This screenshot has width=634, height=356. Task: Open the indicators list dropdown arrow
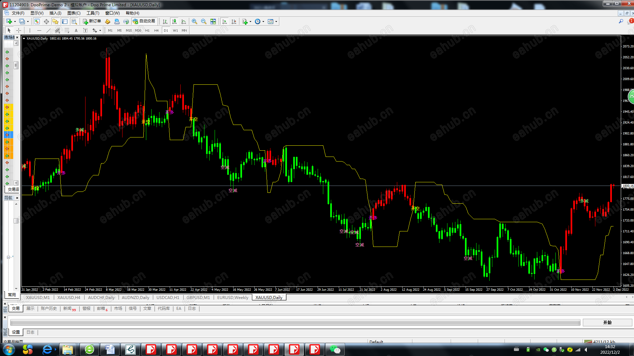(x=250, y=22)
